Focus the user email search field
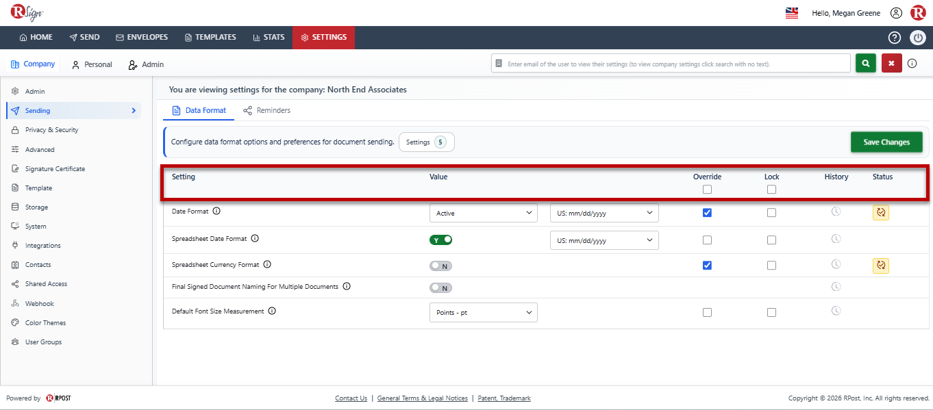This screenshot has height=410, width=933. coord(671,64)
